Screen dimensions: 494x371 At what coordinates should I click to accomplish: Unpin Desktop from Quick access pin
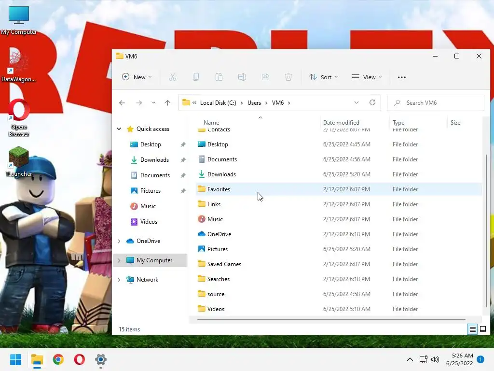[183, 144]
